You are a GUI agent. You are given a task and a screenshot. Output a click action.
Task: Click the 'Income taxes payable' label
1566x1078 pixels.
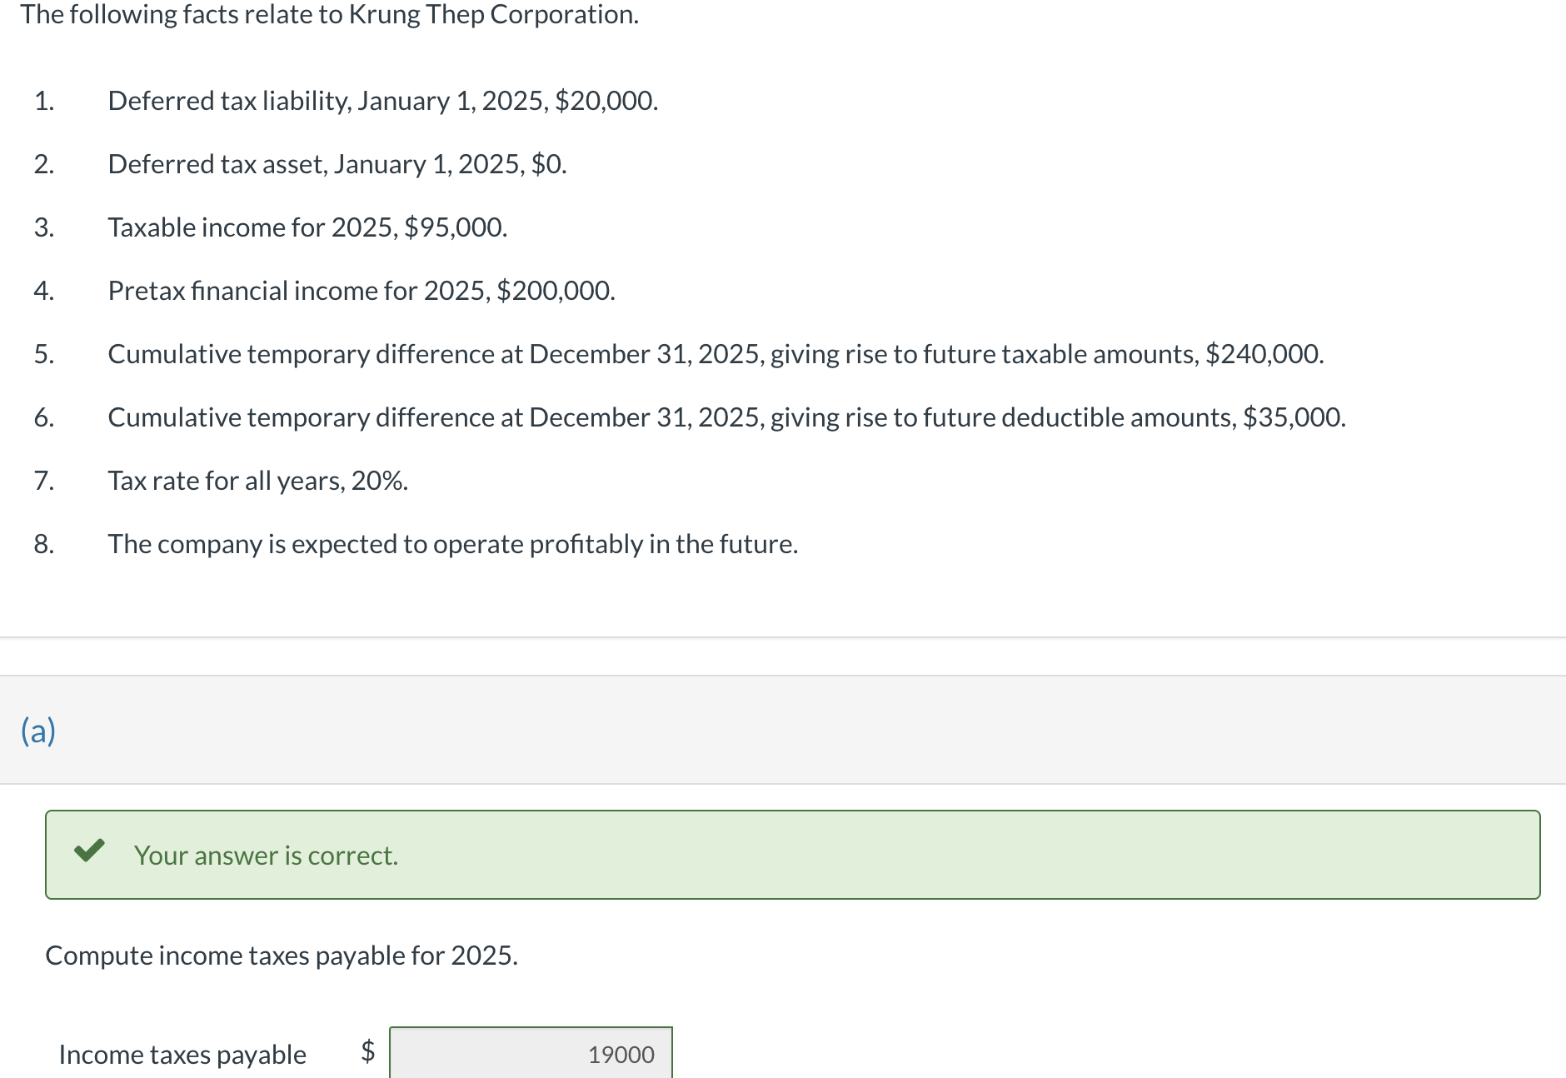(x=182, y=1055)
